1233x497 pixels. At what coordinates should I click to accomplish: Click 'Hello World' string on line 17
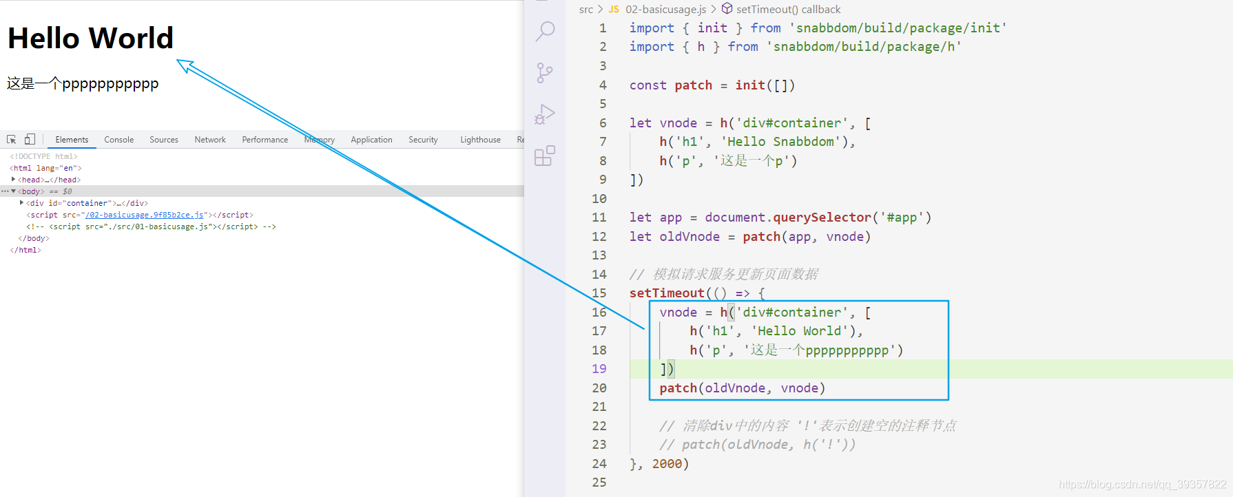[799, 331]
